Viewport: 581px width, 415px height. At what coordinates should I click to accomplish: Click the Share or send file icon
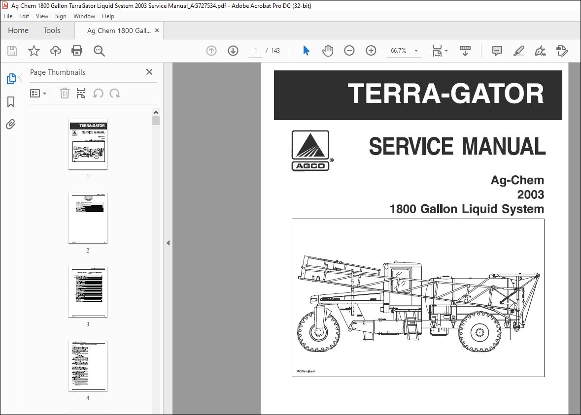562,51
